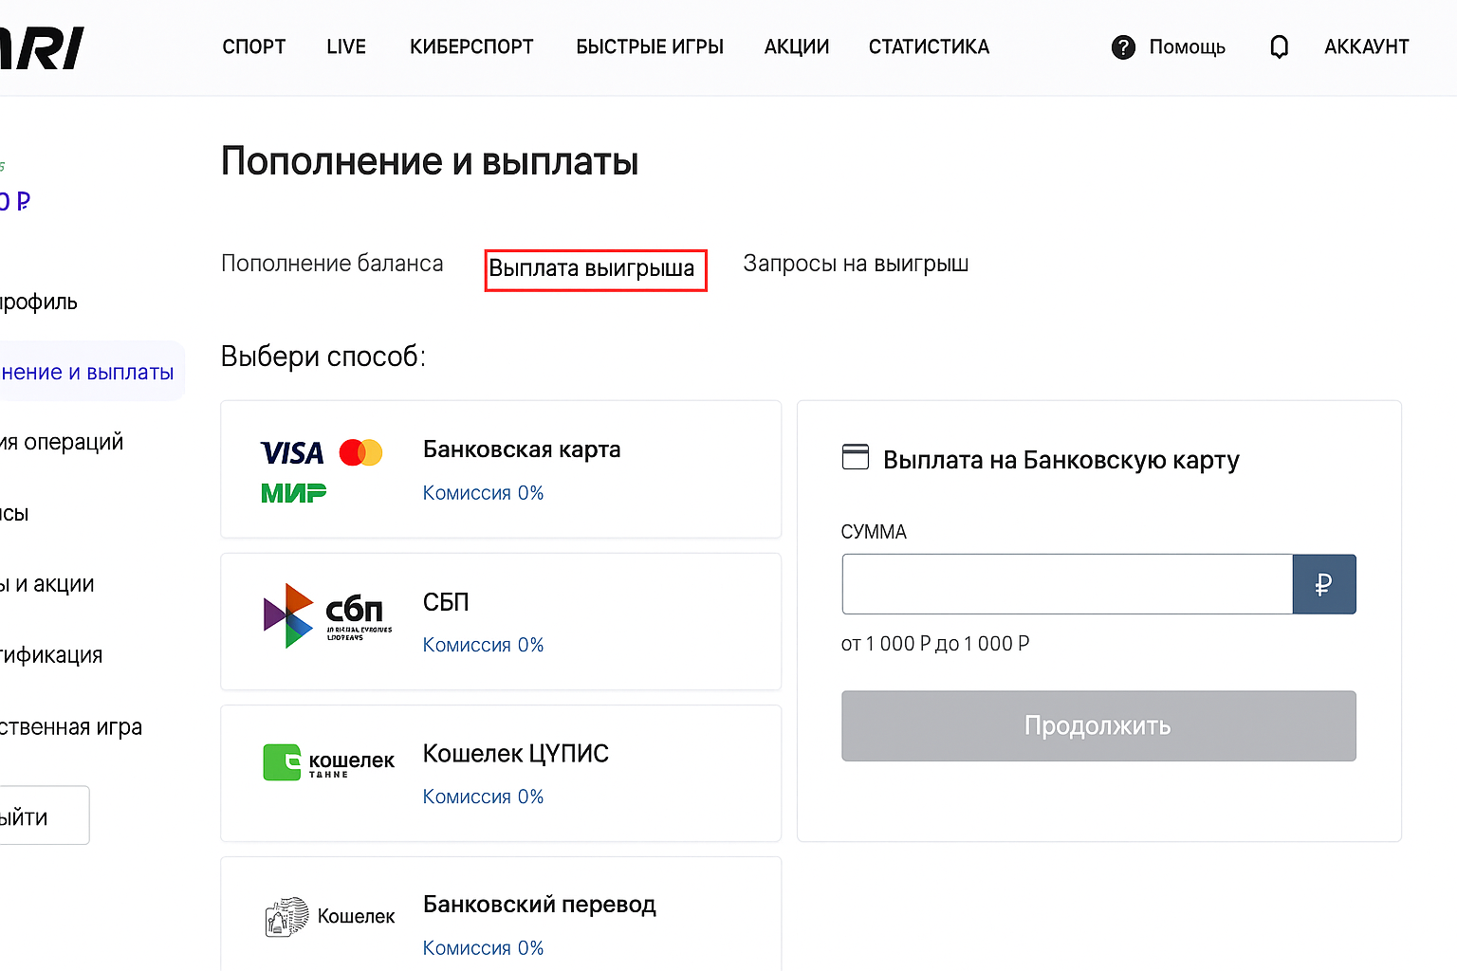Click the help question mark icon

[x=1123, y=47]
